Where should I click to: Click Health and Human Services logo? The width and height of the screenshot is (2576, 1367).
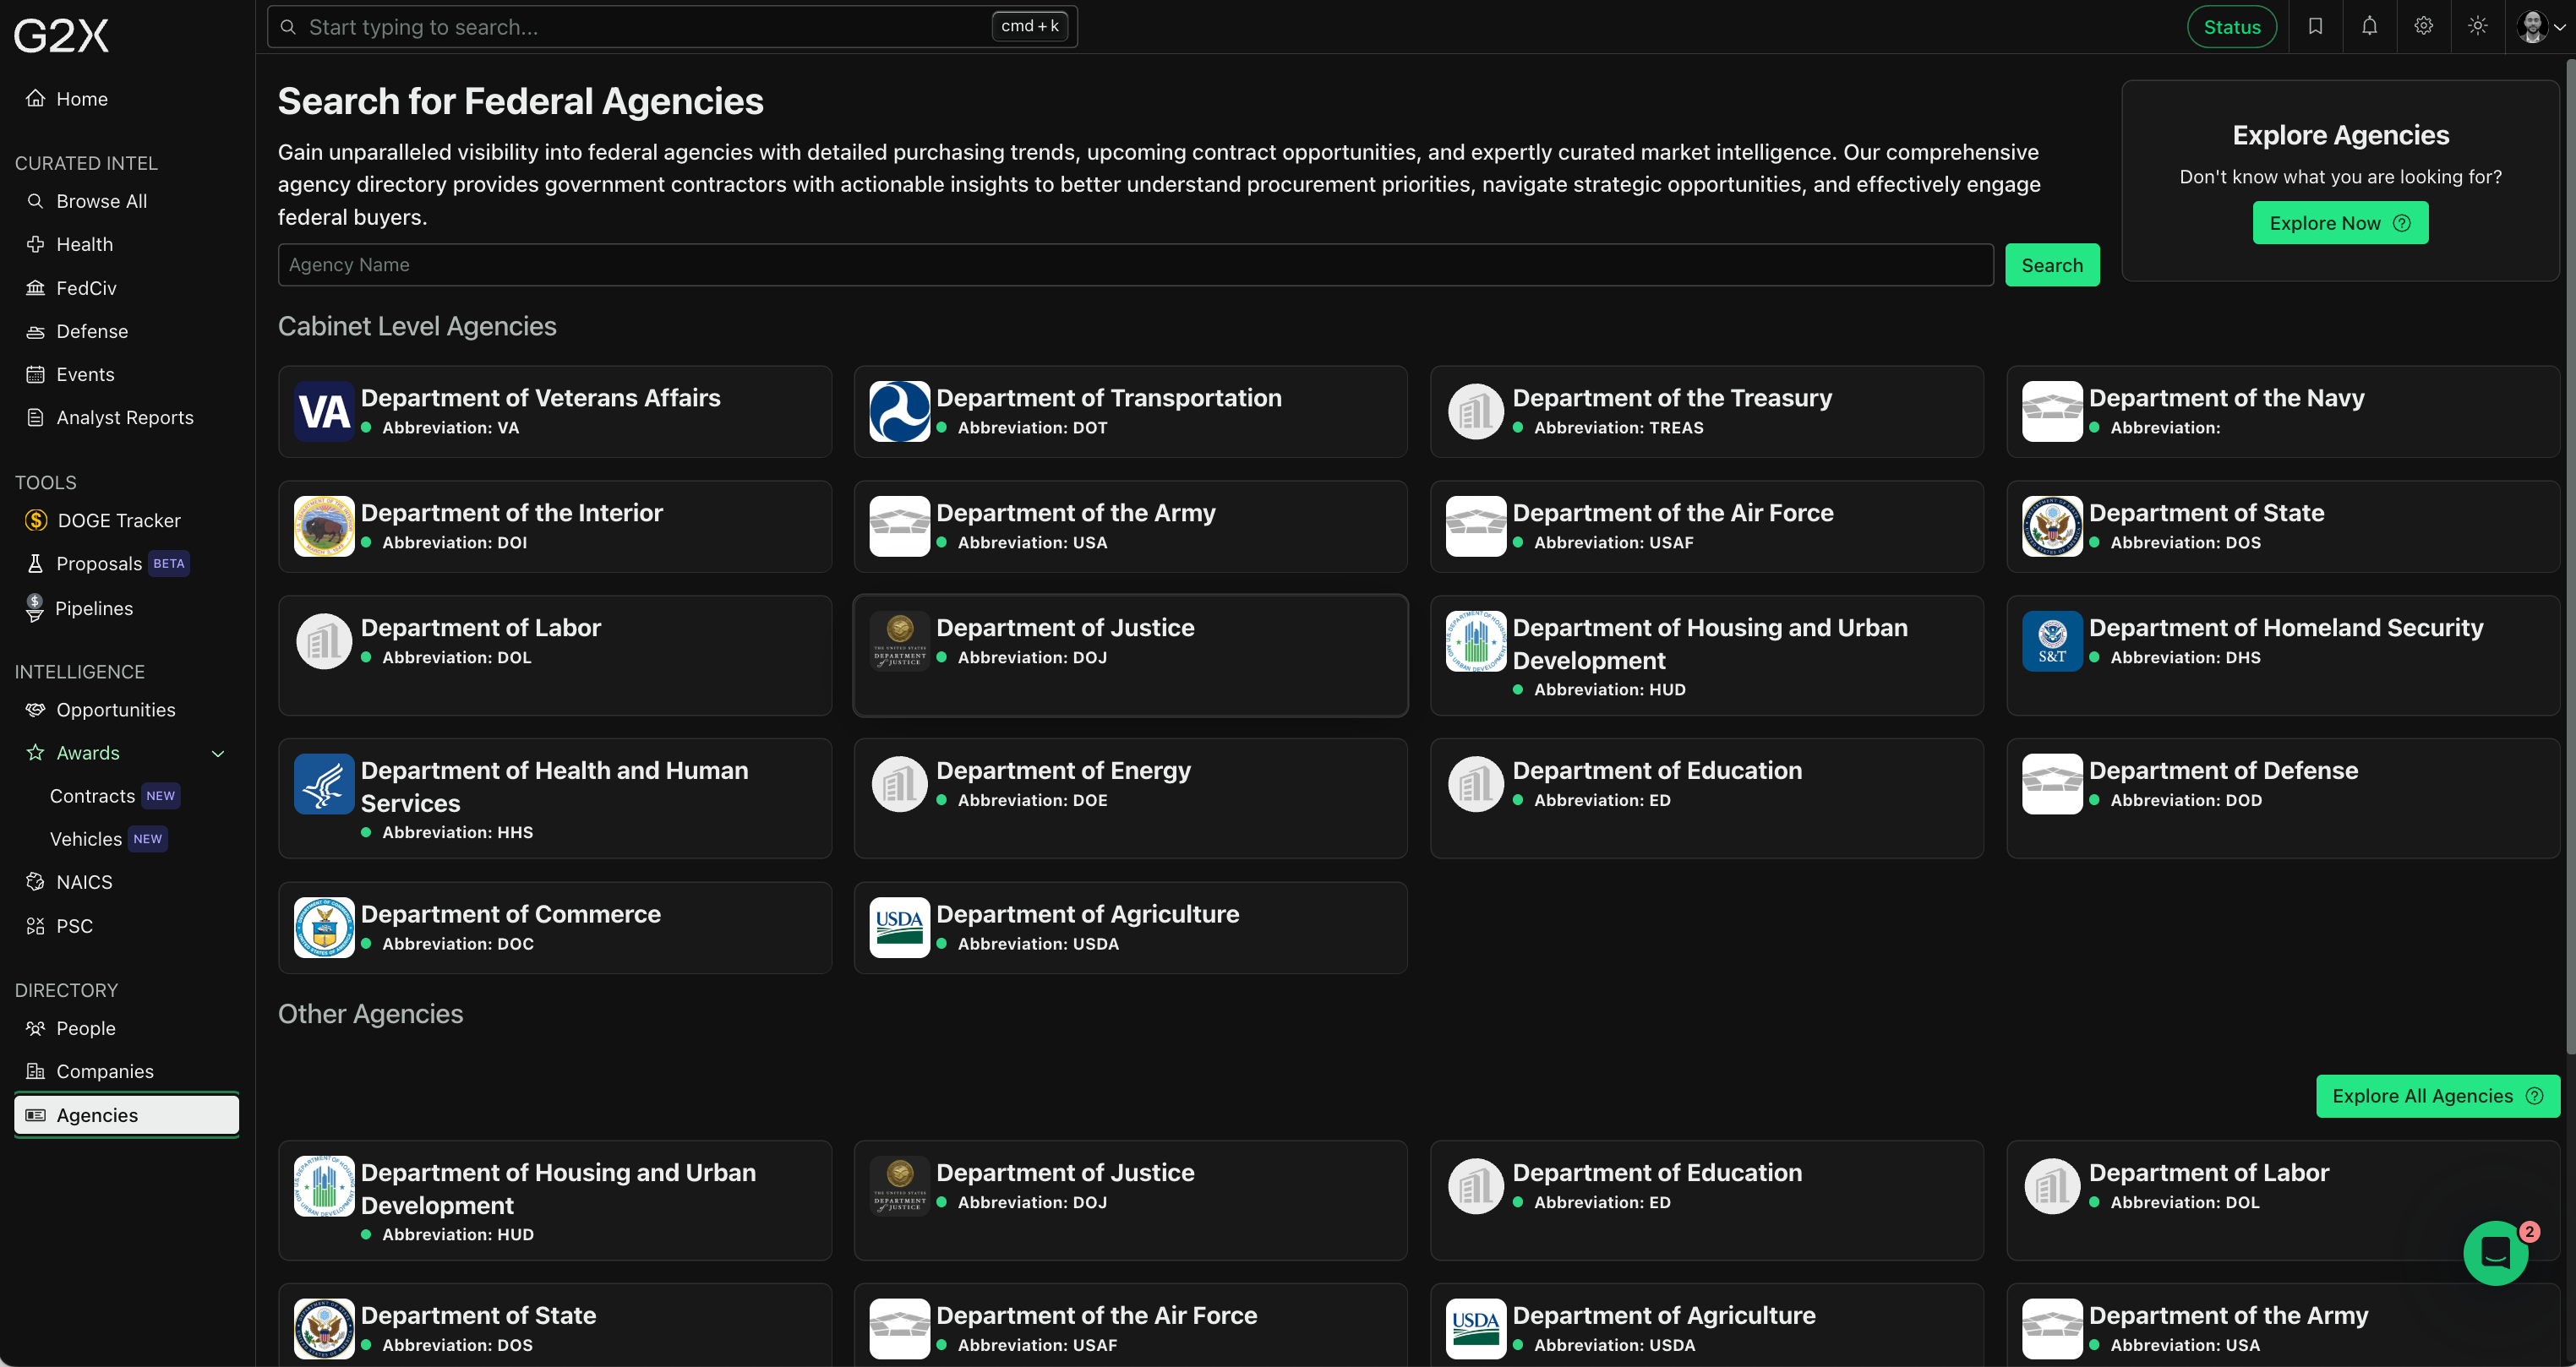click(x=324, y=784)
